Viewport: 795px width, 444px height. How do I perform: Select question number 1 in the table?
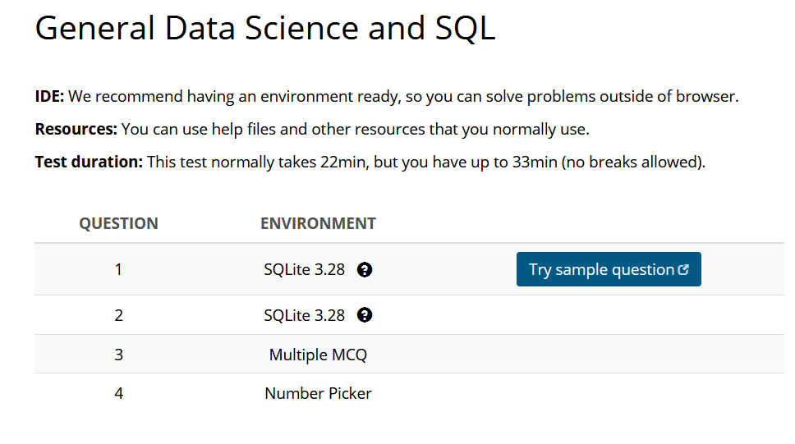pos(118,269)
